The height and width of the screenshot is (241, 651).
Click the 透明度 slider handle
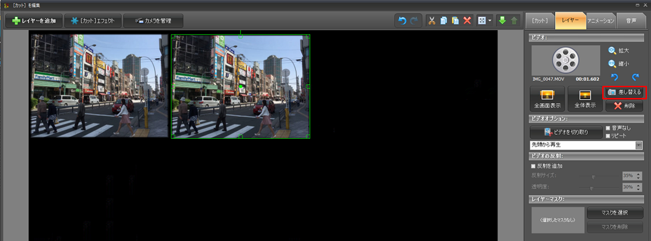(592, 188)
